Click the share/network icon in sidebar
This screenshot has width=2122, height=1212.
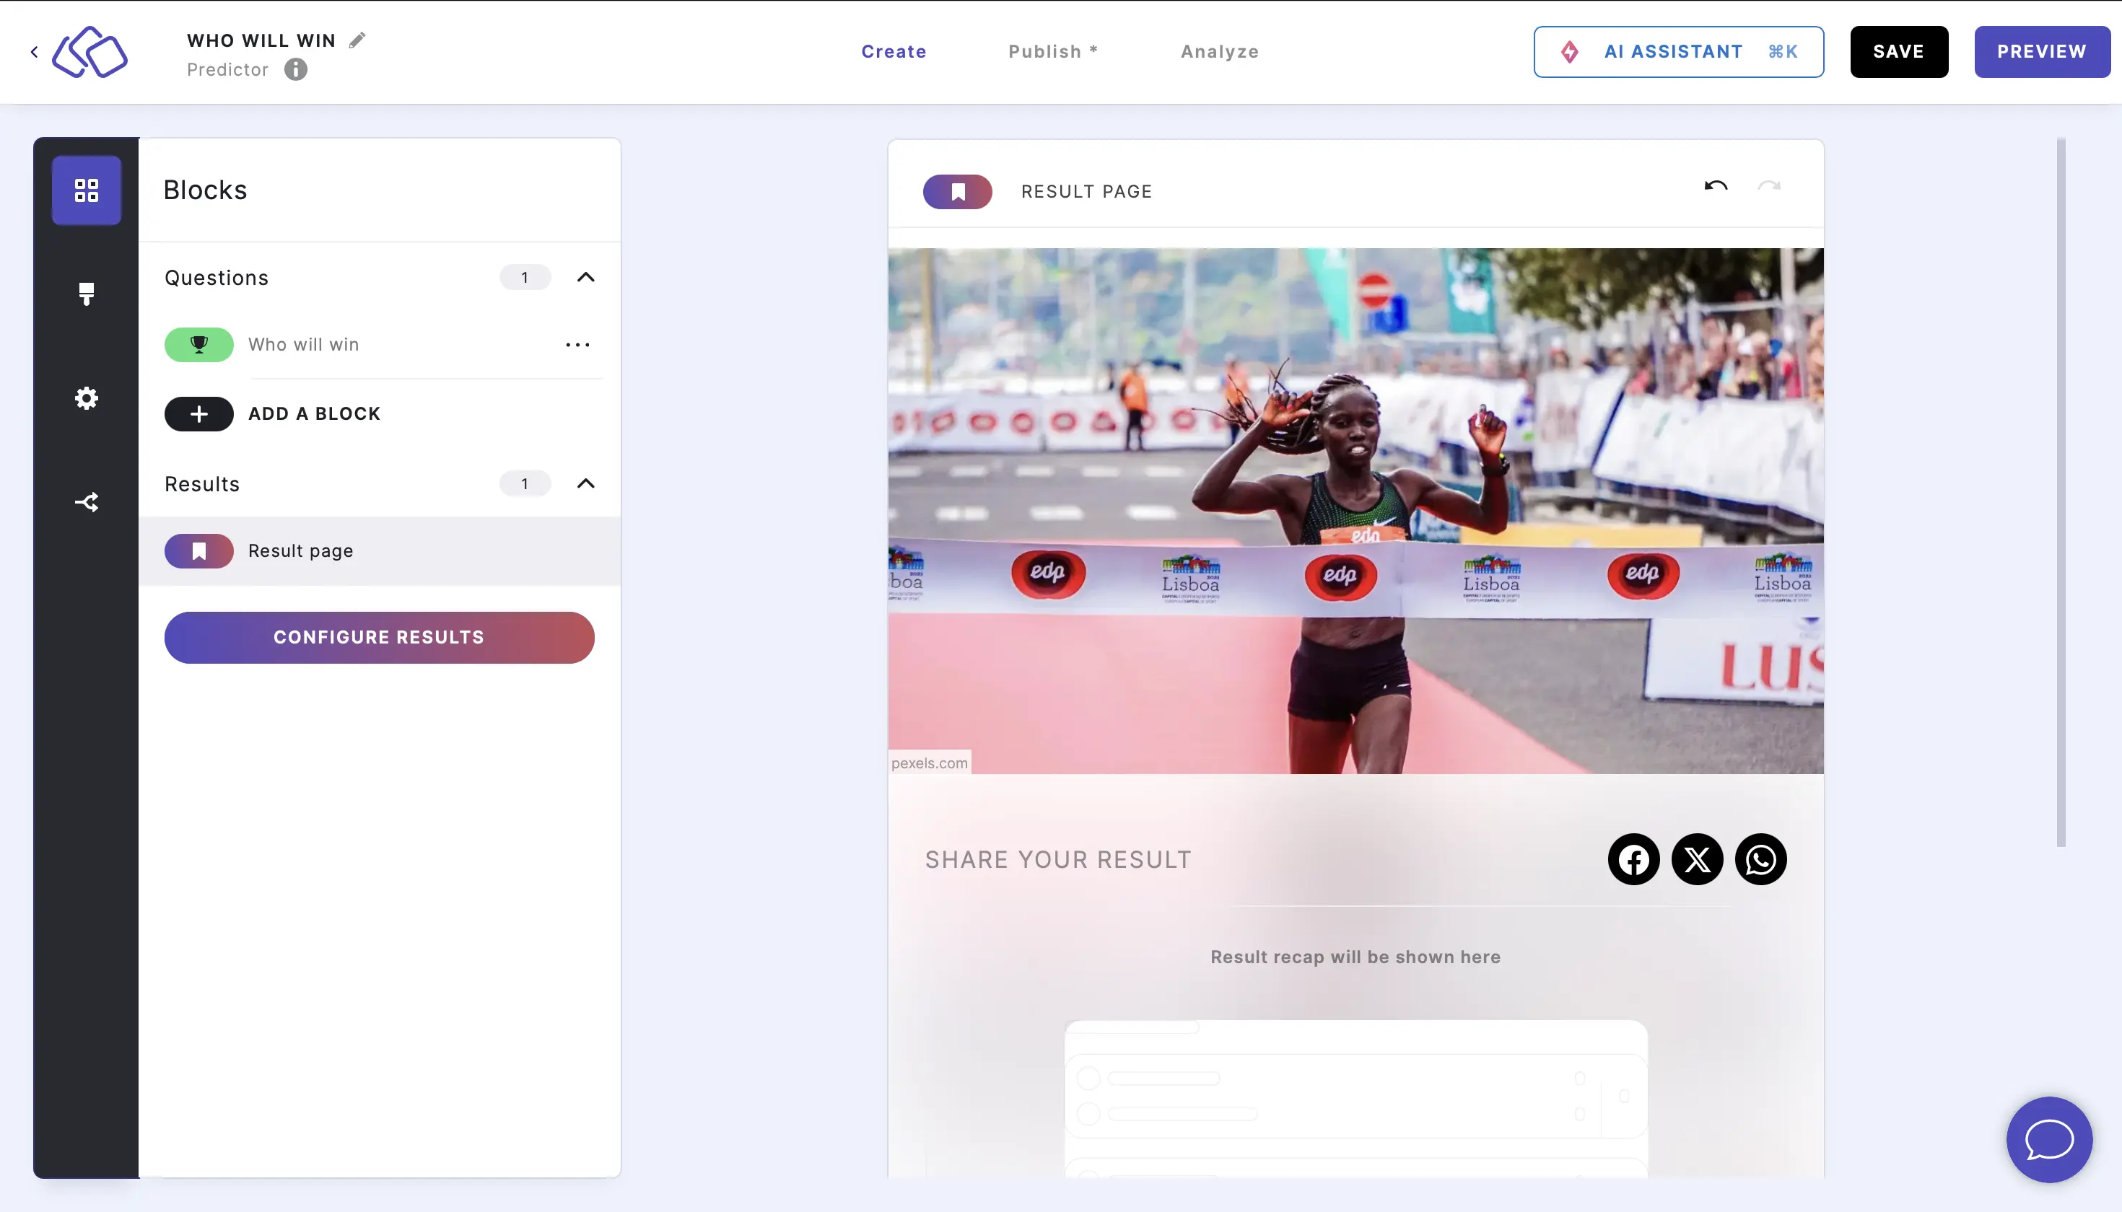[x=86, y=501]
